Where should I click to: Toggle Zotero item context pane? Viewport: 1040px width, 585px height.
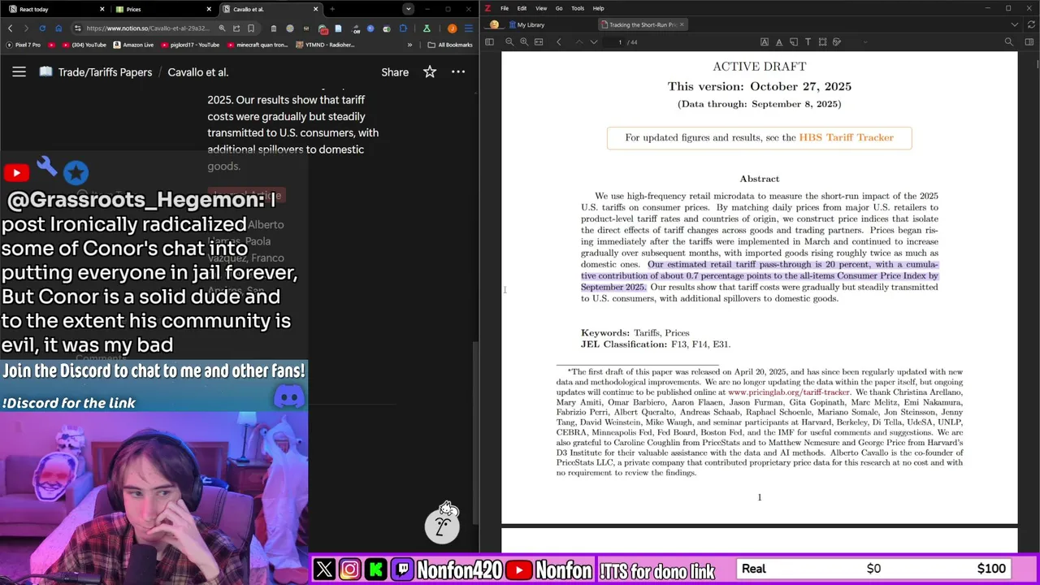click(1029, 41)
